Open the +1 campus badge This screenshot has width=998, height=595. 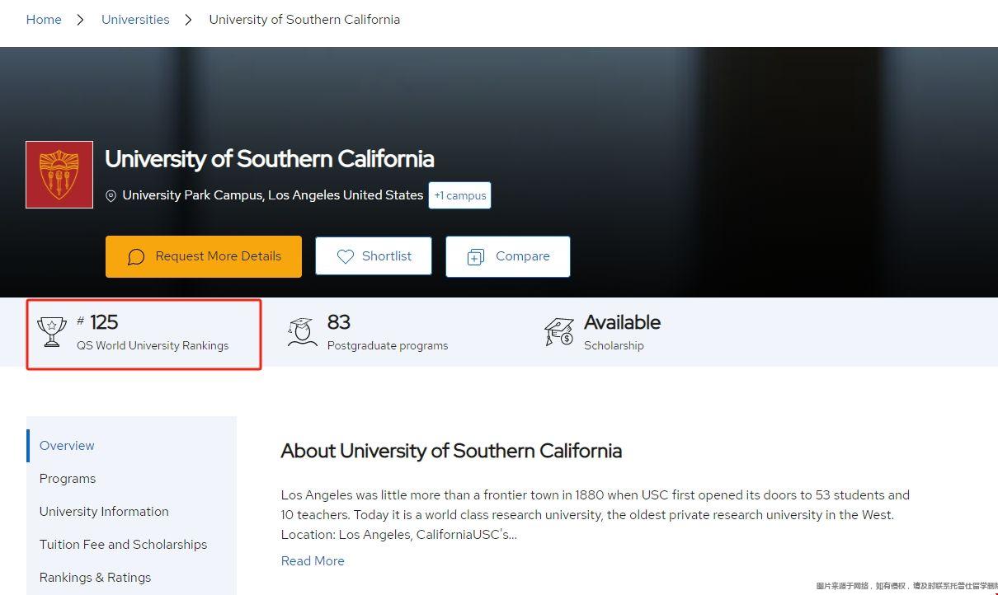pyautogui.click(x=460, y=195)
